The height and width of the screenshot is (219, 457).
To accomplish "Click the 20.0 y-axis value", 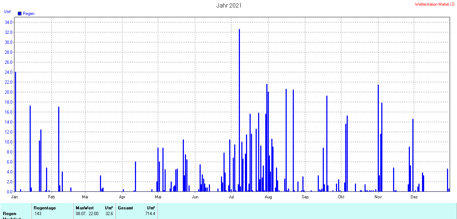I will pos(8,92).
